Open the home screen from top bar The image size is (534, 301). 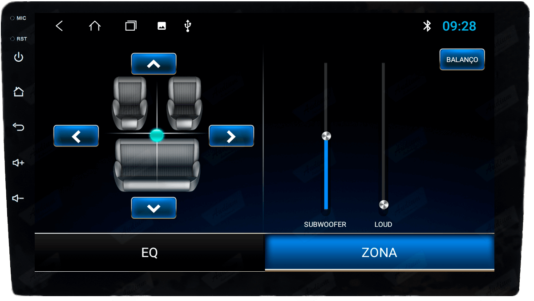[x=95, y=26]
